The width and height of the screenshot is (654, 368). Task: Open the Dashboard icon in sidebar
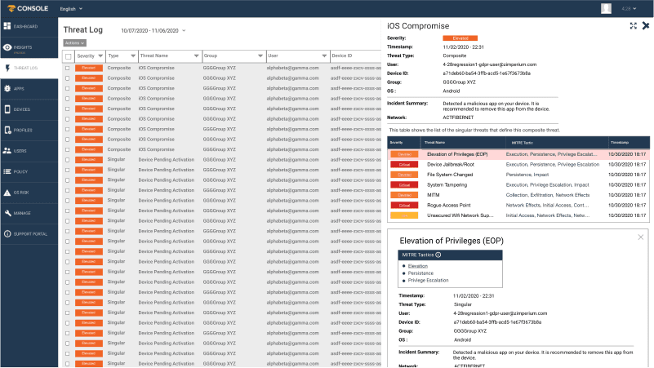pos(7,27)
